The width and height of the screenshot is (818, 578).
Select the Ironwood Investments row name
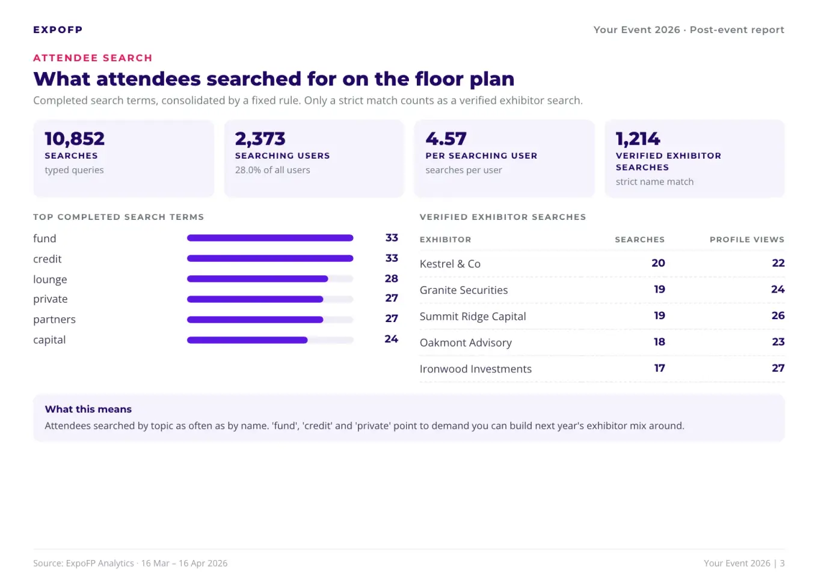(x=476, y=369)
